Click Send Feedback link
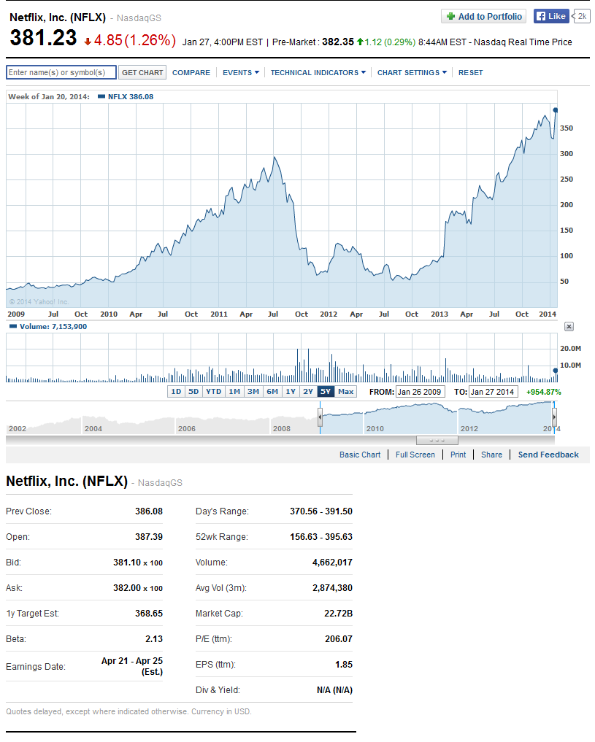Viewport: 595px width, 742px height. [548, 455]
